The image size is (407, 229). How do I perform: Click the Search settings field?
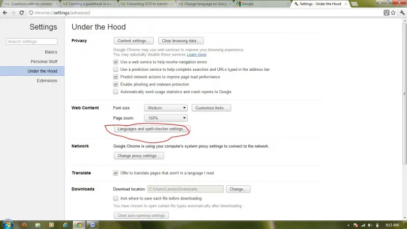tap(32, 42)
